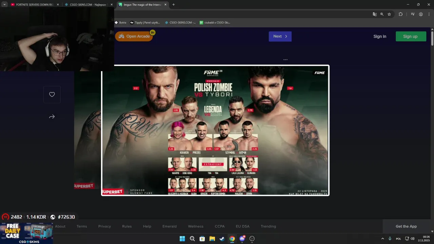Click the share arrow icon
The image size is (434, 244).
click(x=52, y=117)
